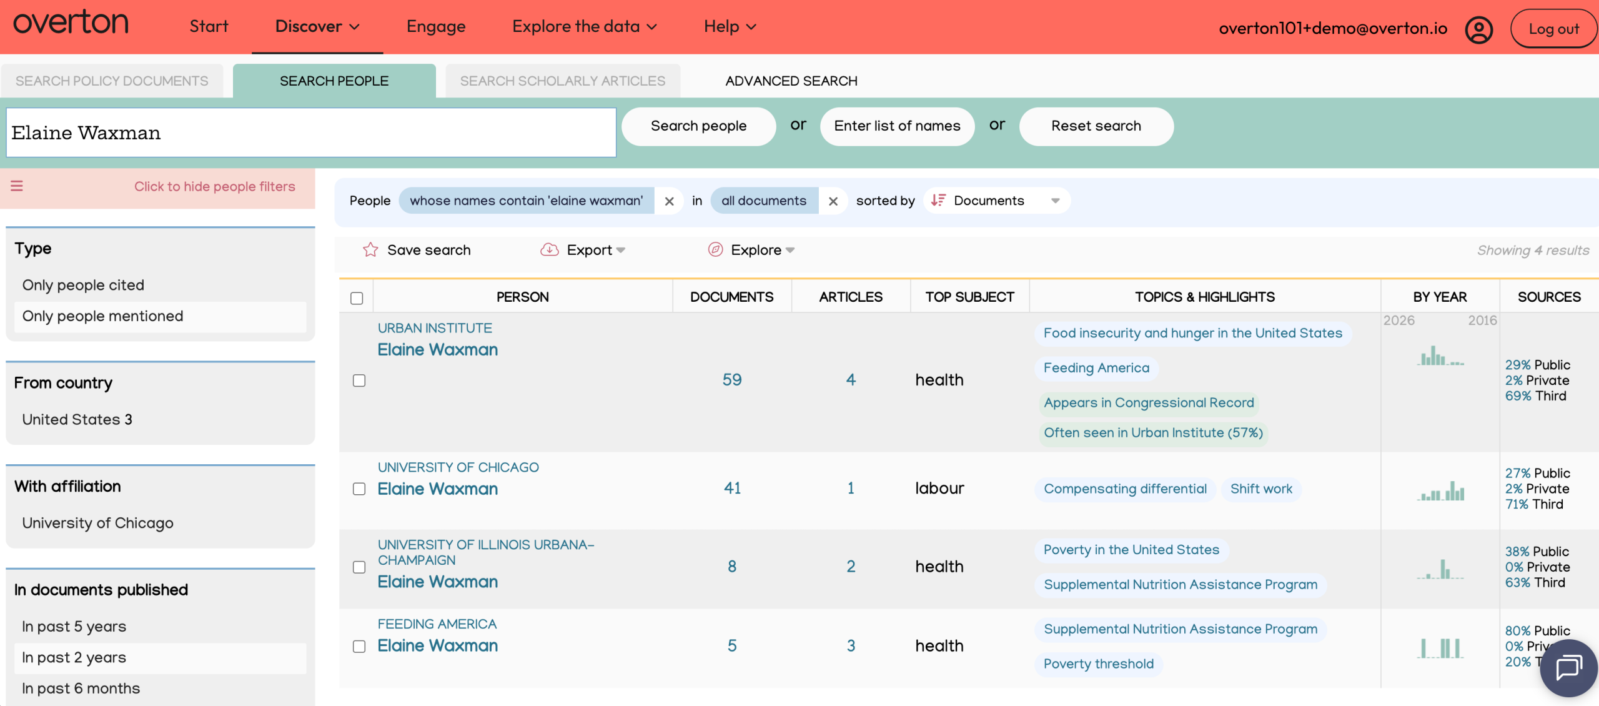The image size is (1599, 706).
Task: Check the Feeding America row checkbox
Action: (359, 647)
